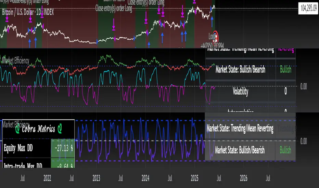Click the right green Cobra Metrics logo
Screen dimensions: 319x188
pos(60,129)
